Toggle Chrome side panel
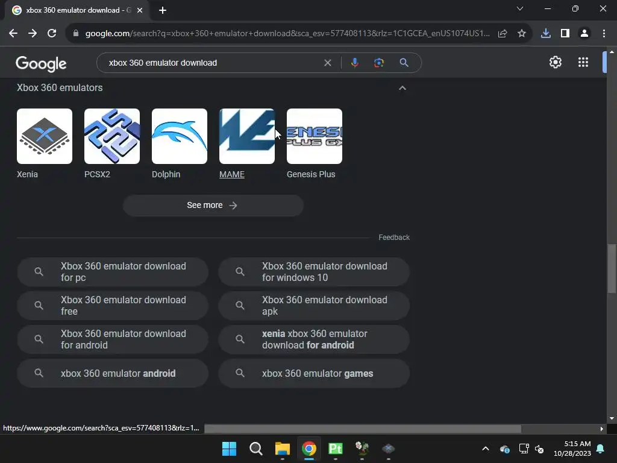 [565, 34]
